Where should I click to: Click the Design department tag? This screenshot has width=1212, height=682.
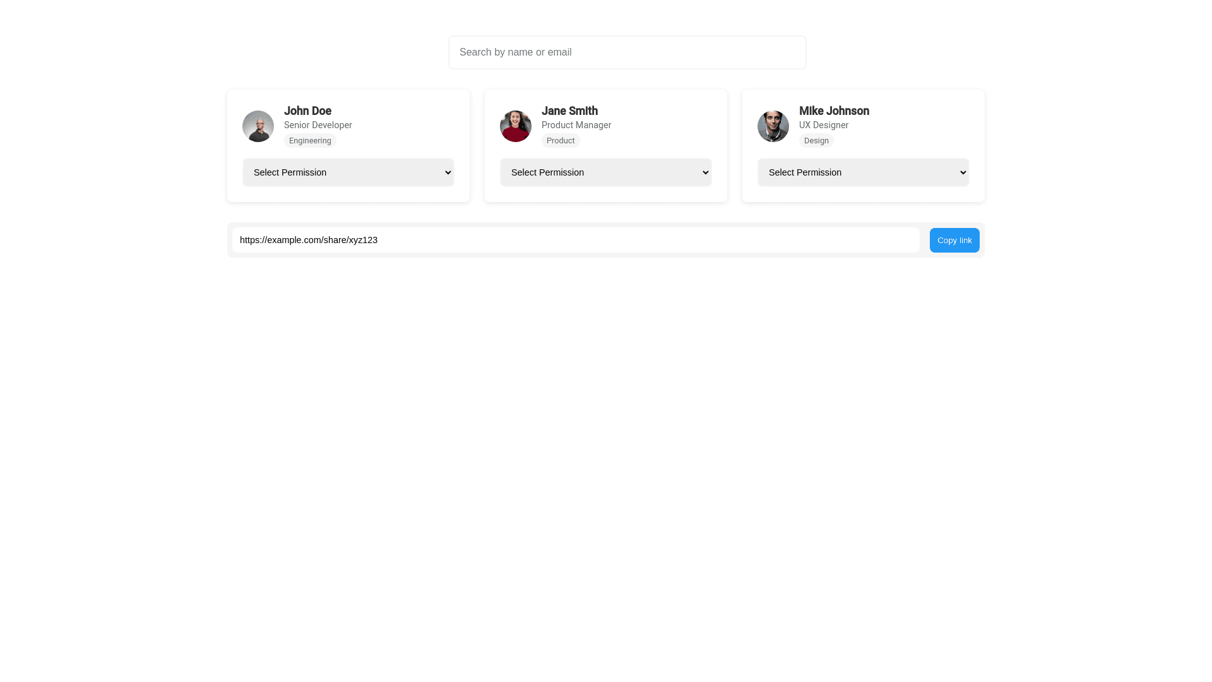[x=816, y=141]
